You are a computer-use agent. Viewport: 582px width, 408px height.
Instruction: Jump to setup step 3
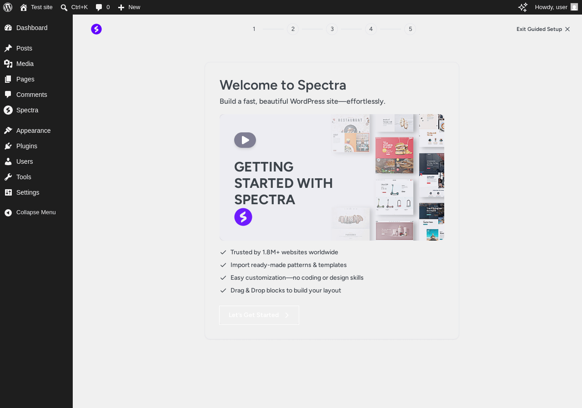332,29
